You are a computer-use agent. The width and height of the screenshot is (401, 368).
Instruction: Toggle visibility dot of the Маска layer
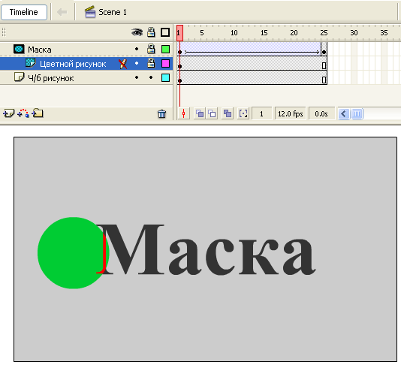click(137, 49)
